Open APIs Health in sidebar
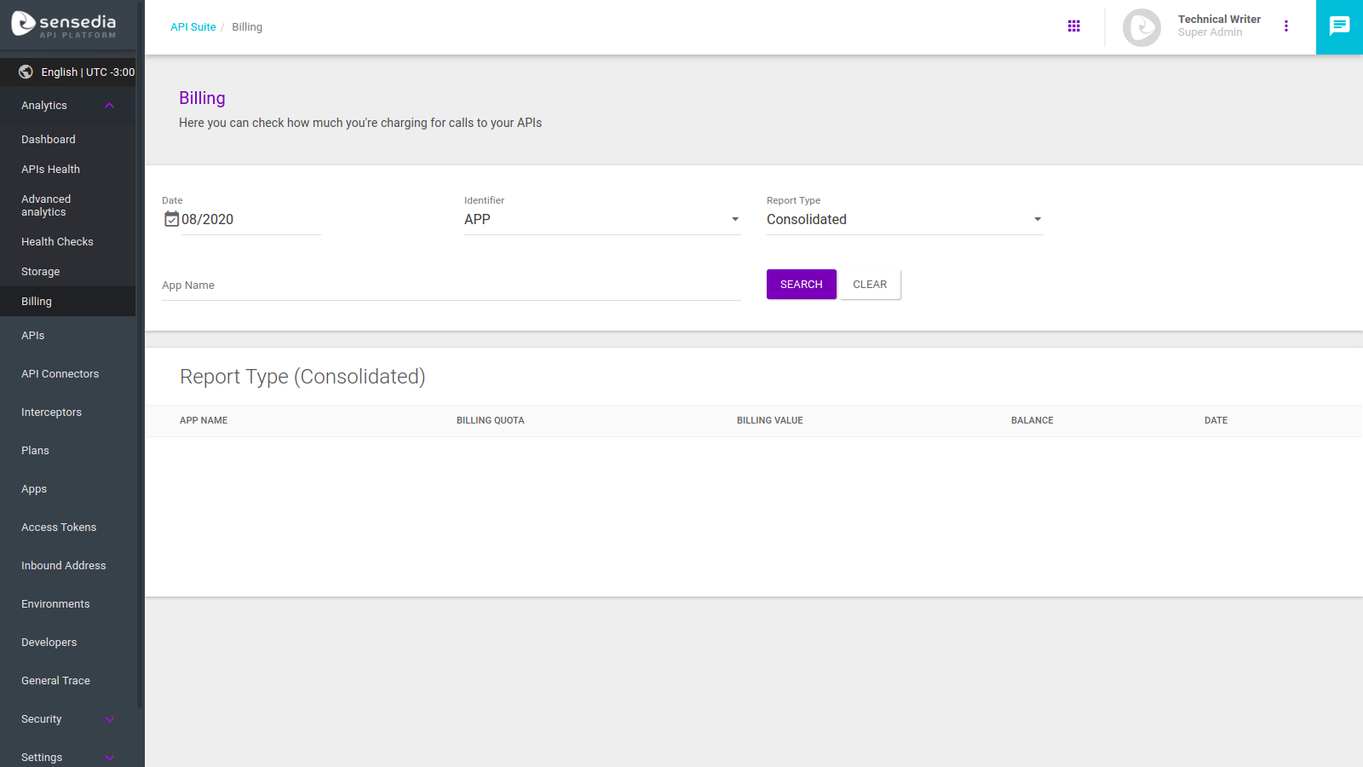Screen dimensions: 1363x767 coord(51,170)
